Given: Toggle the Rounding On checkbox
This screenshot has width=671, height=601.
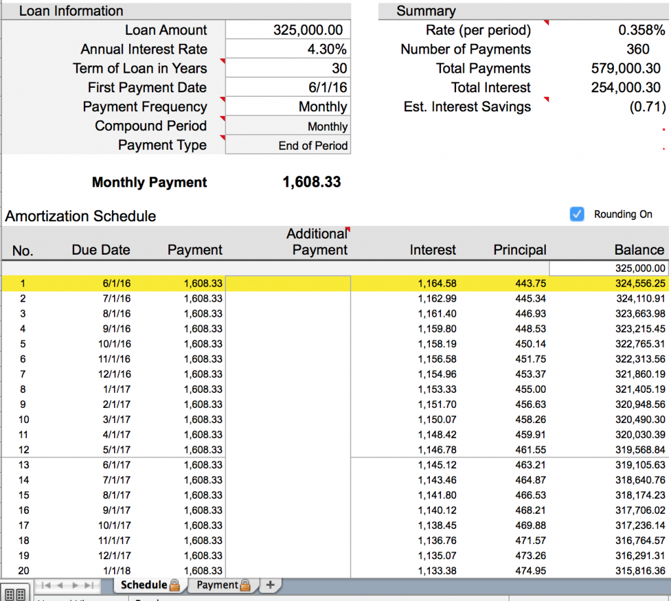Looking at the screenshot, I should pyautogui.click(x=577, y=214).
